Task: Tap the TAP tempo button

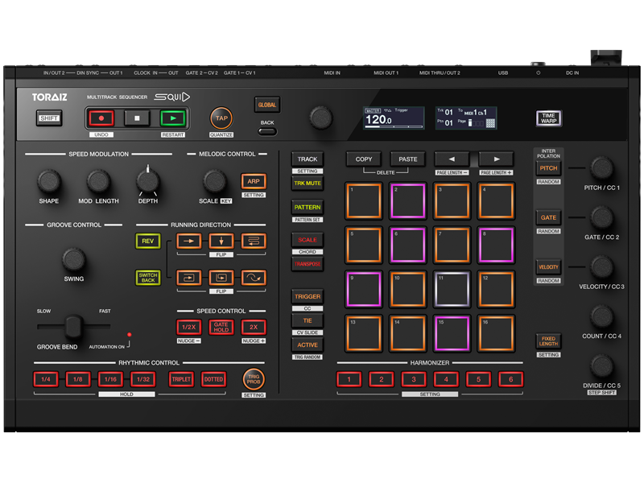Action: 221,118
